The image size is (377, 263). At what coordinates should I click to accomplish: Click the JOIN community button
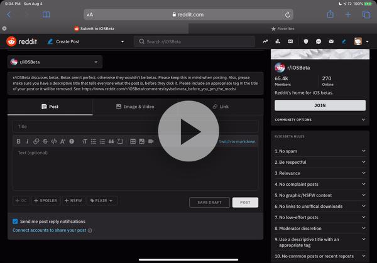(320, 105)
